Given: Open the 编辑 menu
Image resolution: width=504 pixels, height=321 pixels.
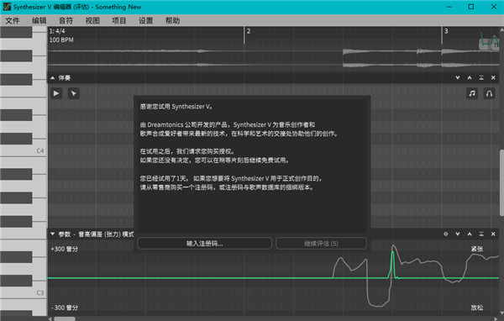Looking at the screenshot, I should [39, 20].
